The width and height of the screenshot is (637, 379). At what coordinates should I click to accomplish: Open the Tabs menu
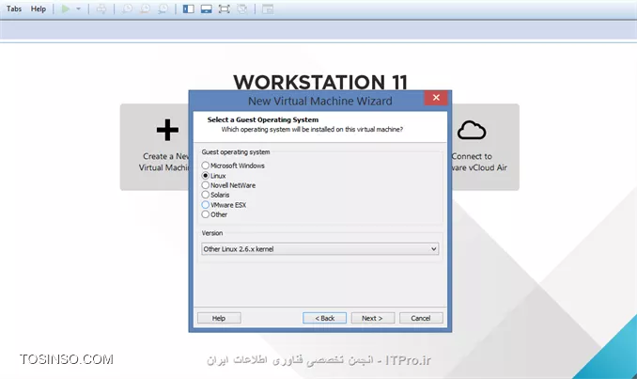(x=14, y=9)
